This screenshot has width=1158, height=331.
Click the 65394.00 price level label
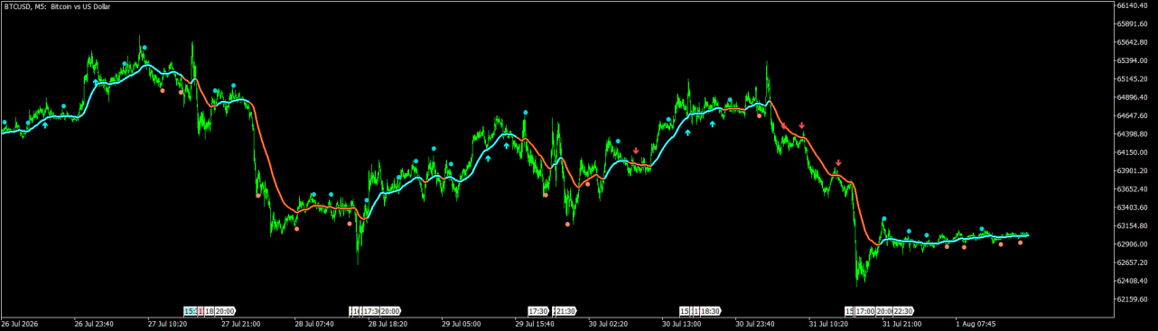[1134, 60]
